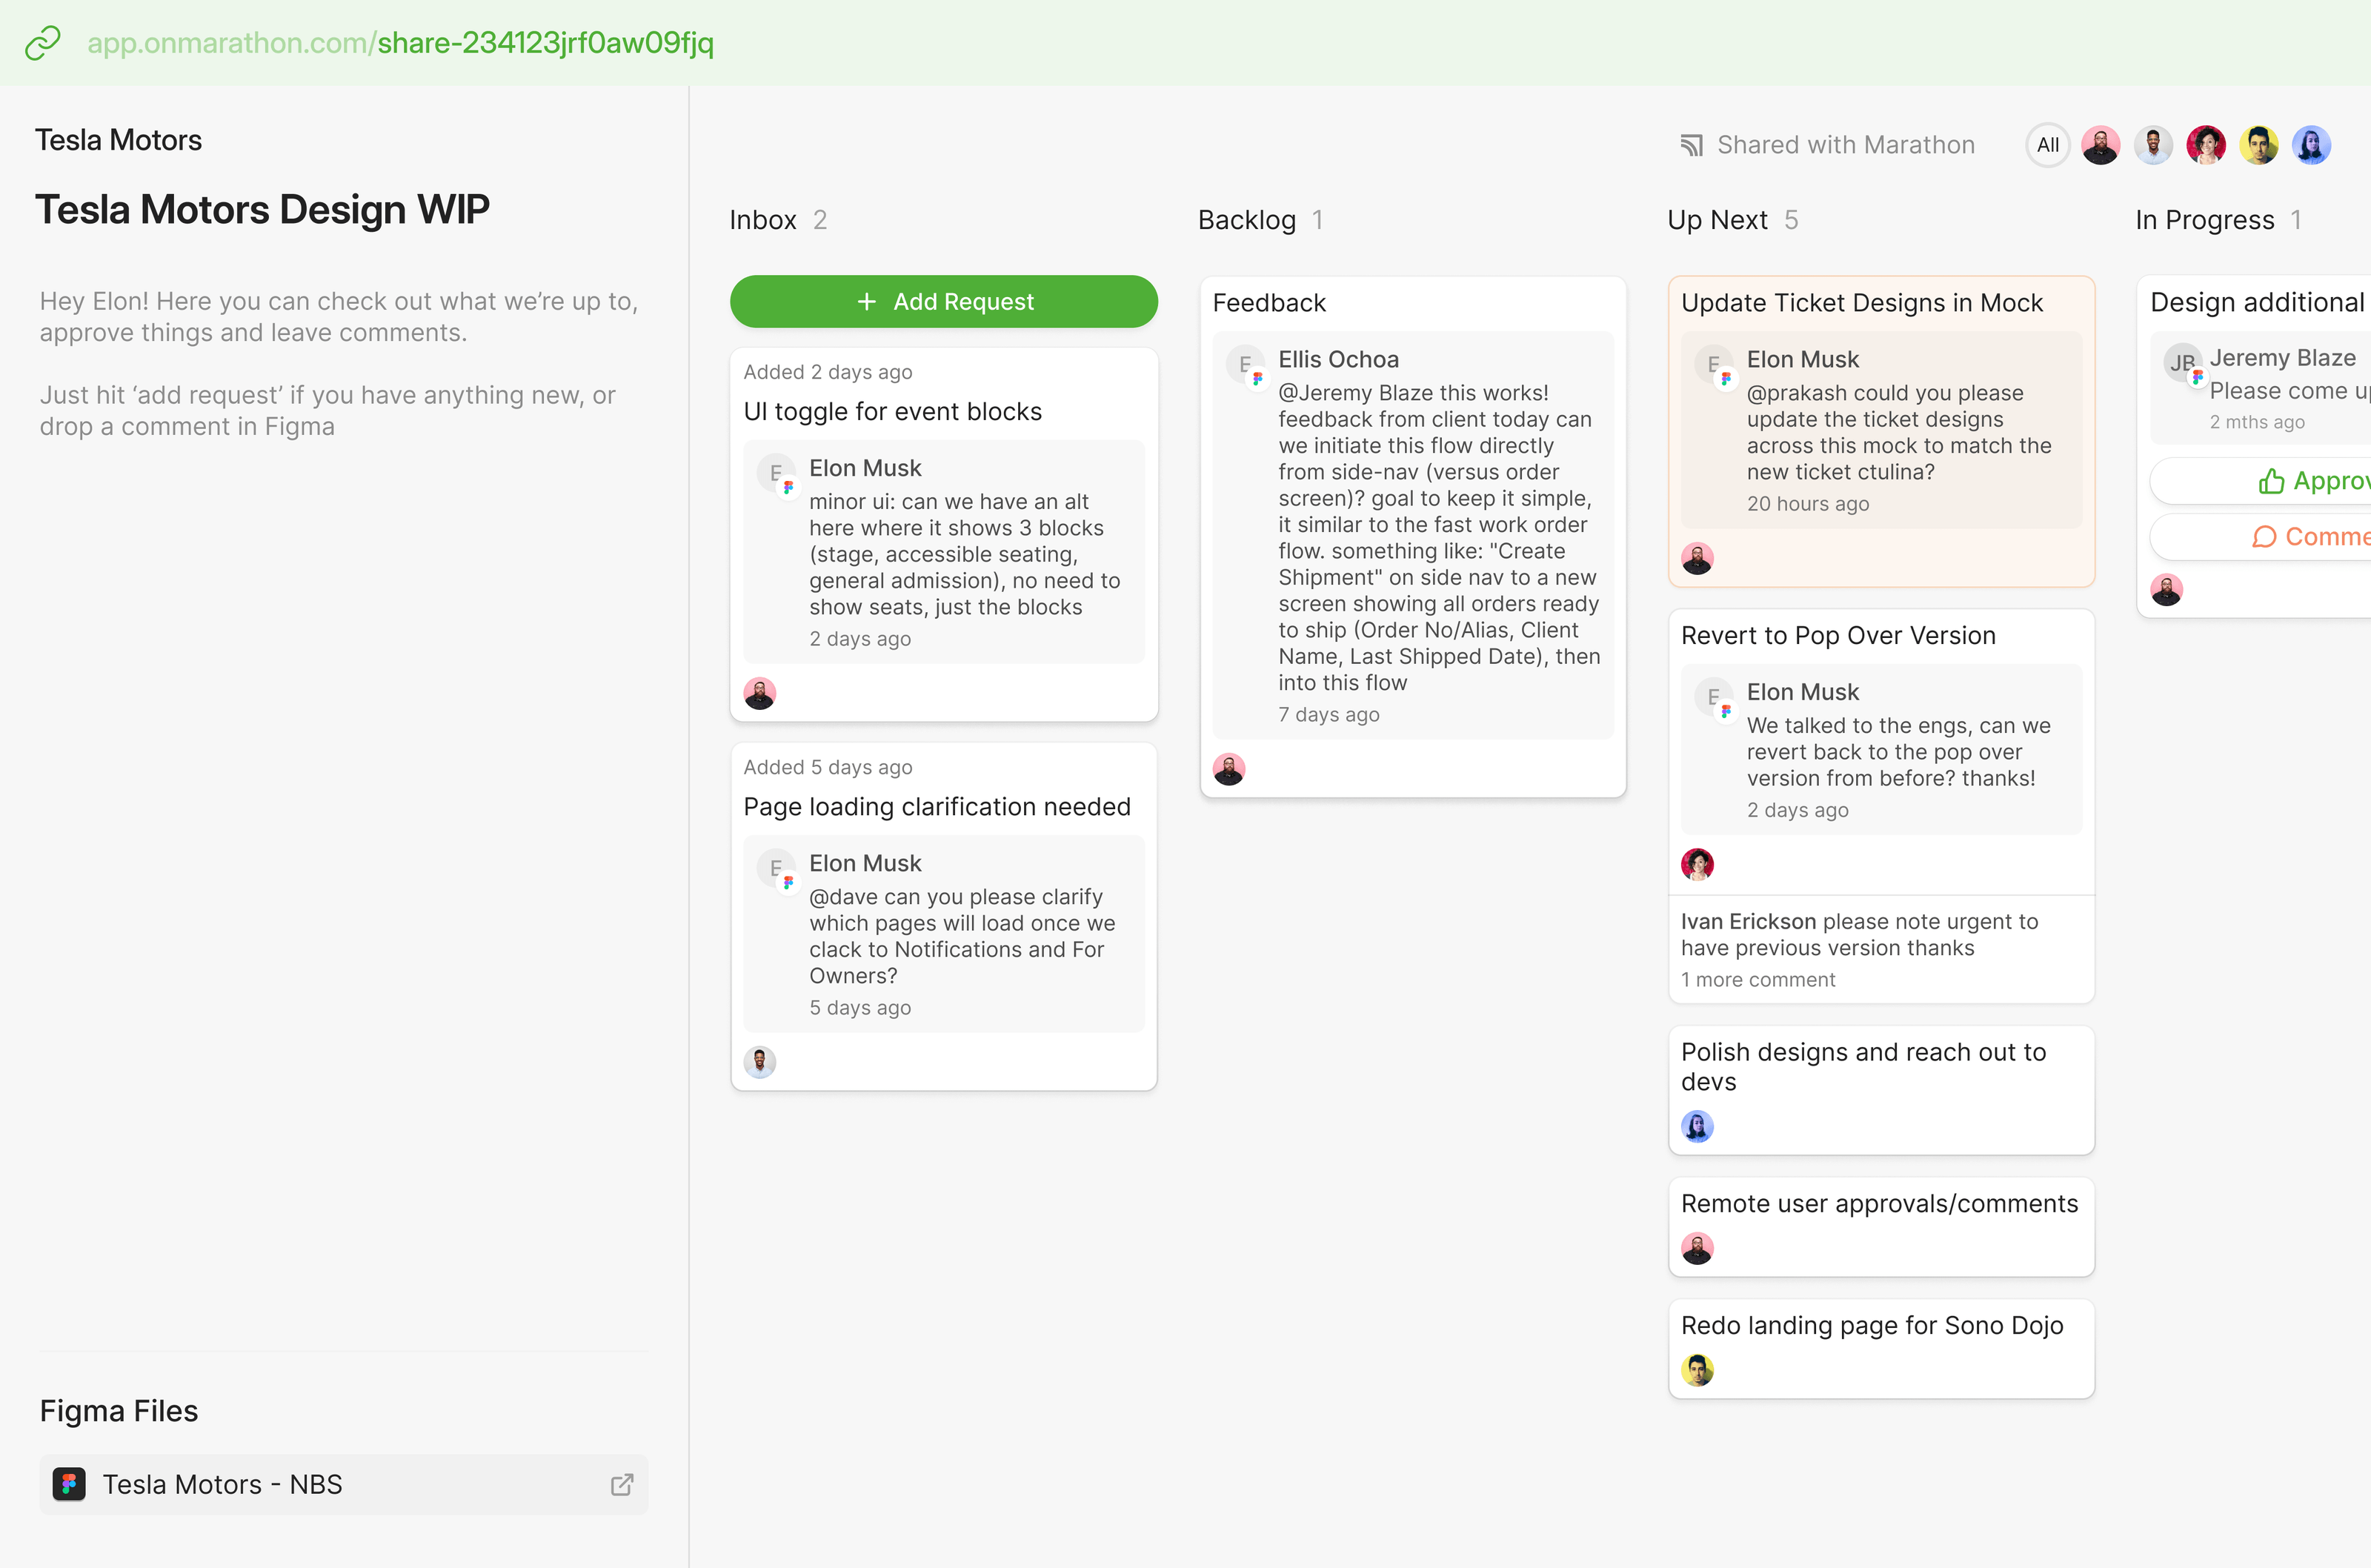
Task: Toggle the All members filter
Action: tap(2047, 146)
